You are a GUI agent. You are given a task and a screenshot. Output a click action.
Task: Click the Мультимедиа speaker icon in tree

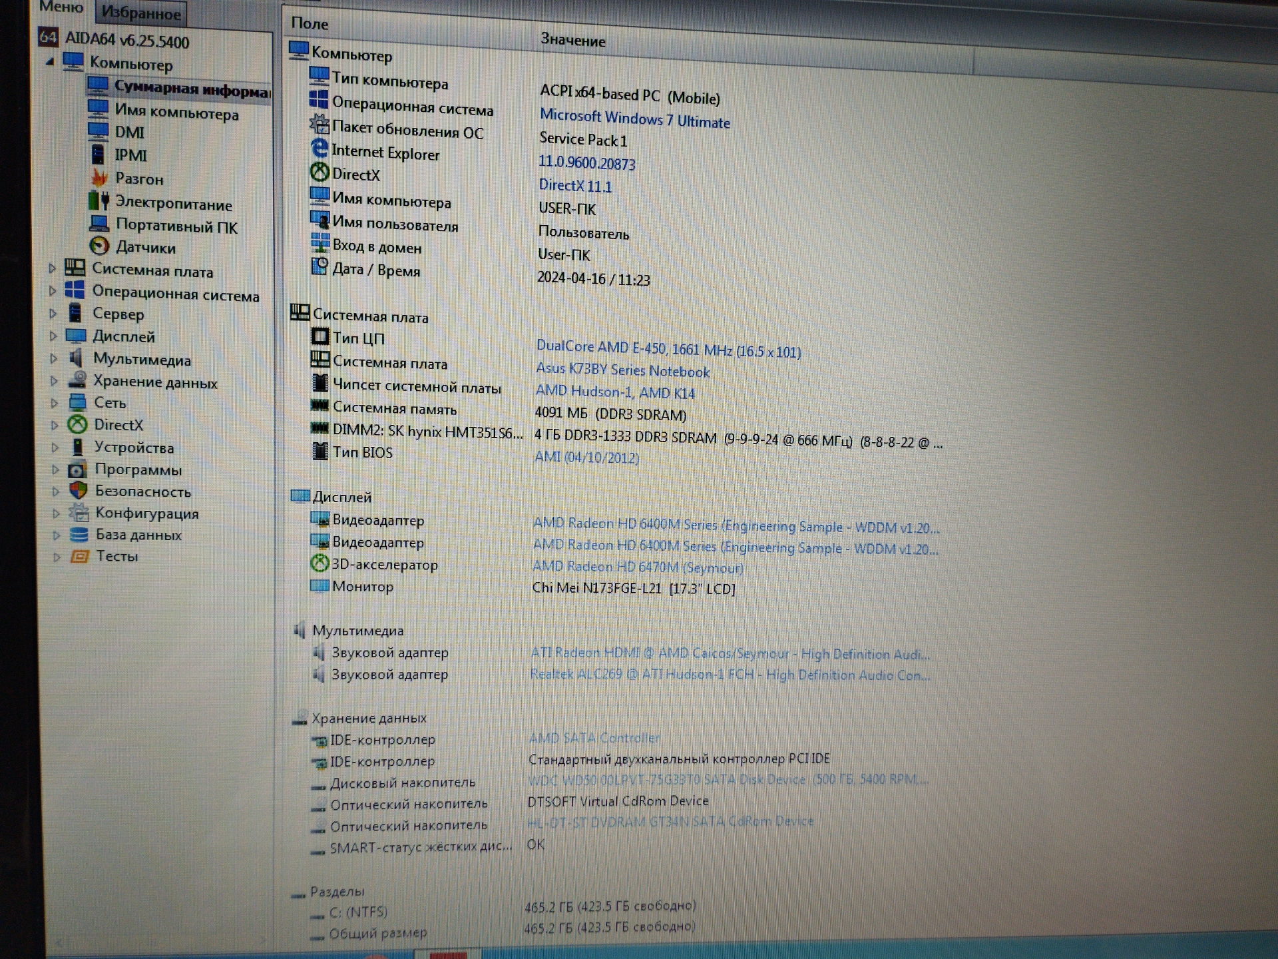point(76,358)
